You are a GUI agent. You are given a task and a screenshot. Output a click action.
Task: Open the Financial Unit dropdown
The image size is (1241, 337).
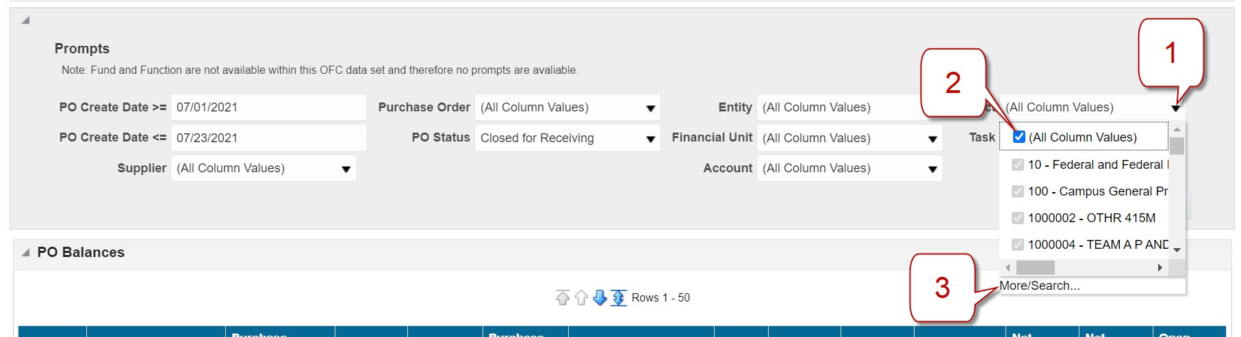click(x=932, y=139)
